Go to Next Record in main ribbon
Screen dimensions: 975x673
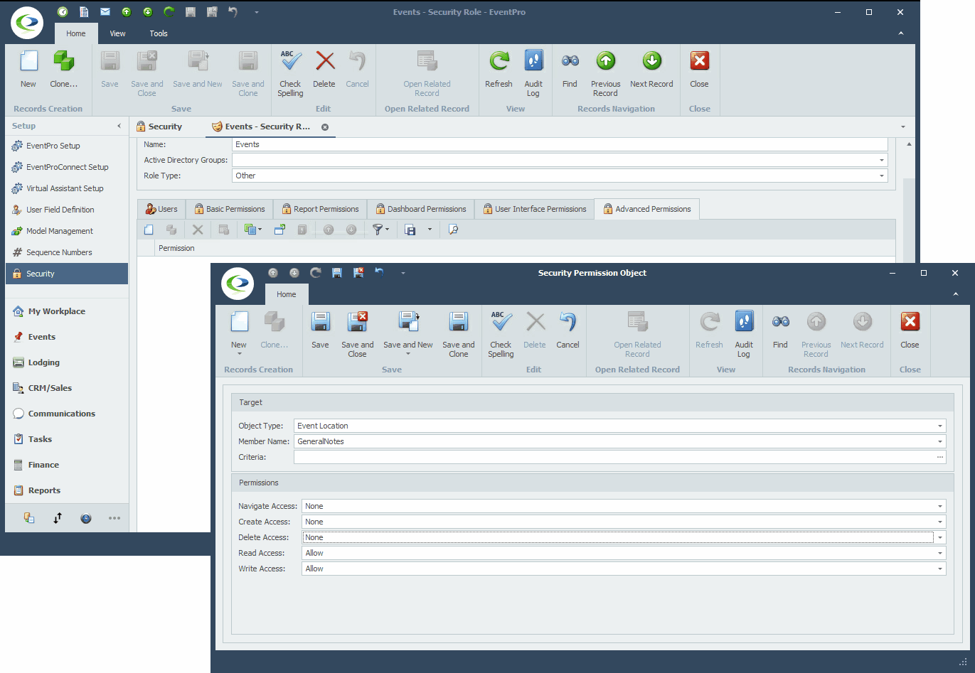(651, 69)
